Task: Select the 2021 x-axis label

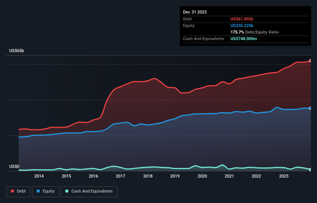Action: coord(229,176)
